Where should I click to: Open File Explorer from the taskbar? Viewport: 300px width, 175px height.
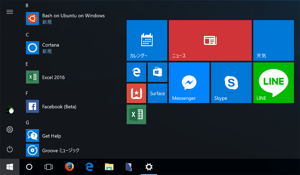point(109,167)
